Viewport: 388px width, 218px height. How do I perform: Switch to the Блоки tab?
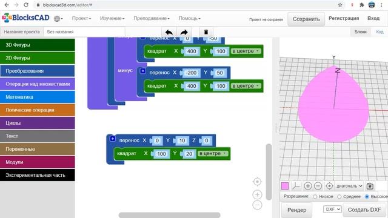click(360, 31)
